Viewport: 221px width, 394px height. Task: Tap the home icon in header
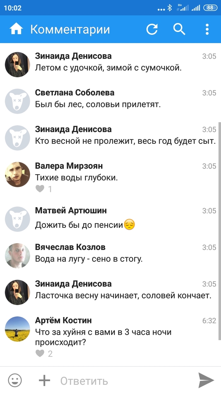tap(16, 29)
